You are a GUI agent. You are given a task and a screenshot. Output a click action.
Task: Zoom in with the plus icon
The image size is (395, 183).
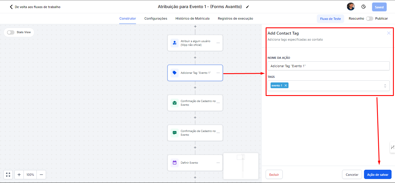point(19,175)
